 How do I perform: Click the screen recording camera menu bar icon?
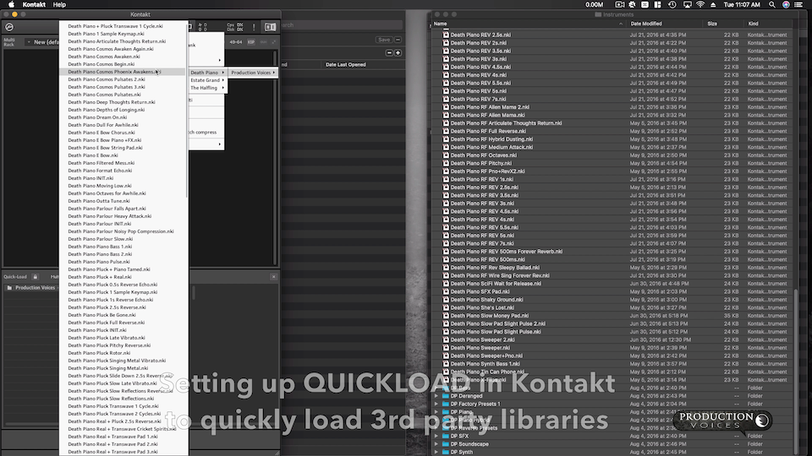click(x=619, y=5)
